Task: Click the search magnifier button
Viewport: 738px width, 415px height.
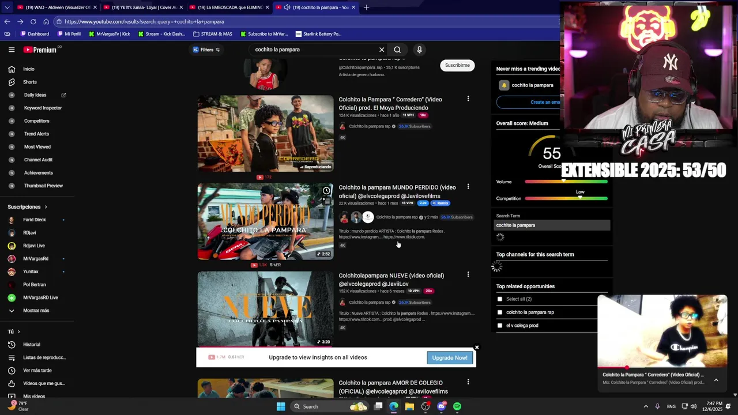Action: coord(397,50)
